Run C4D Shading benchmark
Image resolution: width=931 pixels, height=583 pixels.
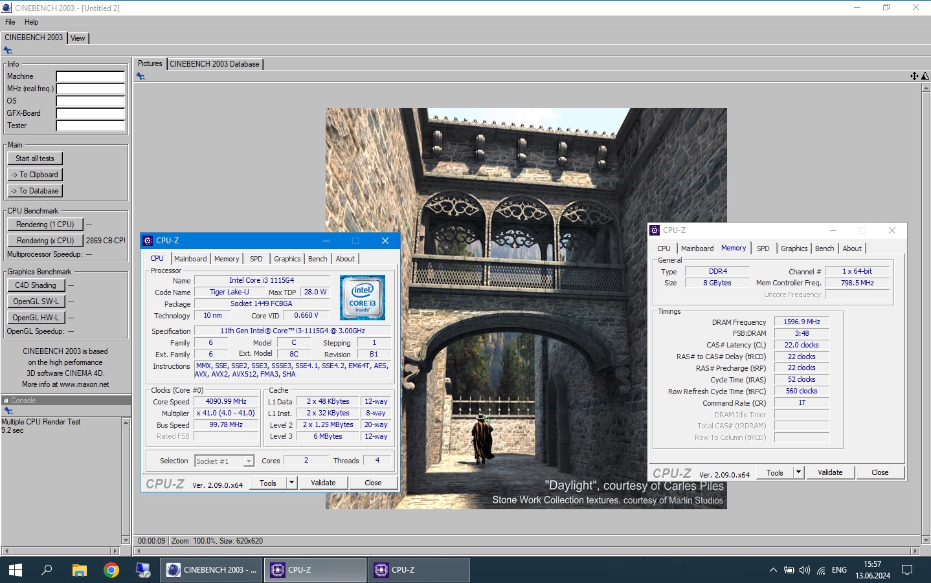[x=36, y=285]
